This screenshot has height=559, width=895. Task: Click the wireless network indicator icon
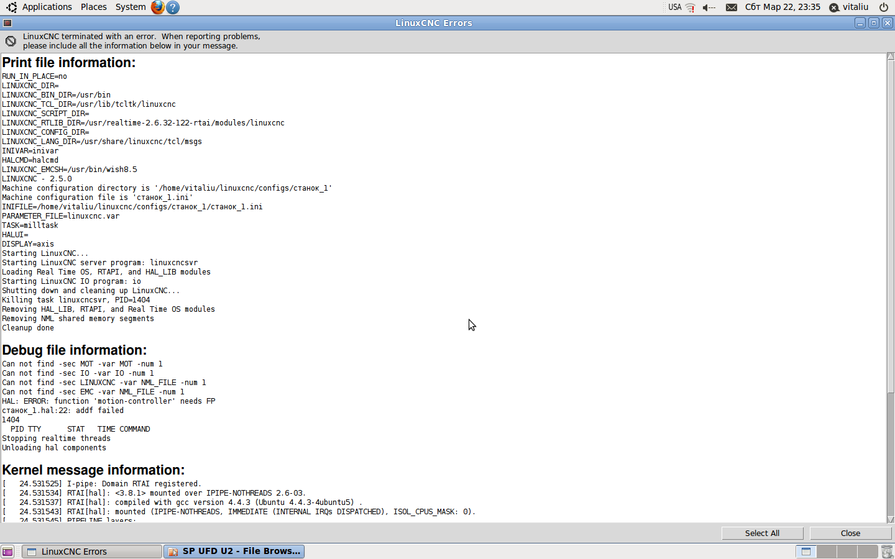click(x=690, y=7)
